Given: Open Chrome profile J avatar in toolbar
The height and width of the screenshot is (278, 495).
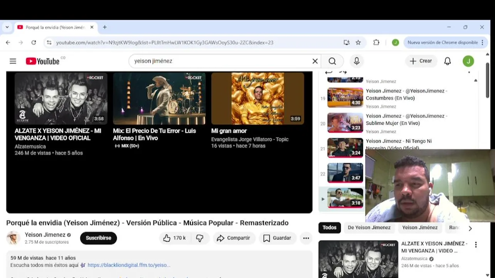Looking at the screenshot, I should (395, 42).
